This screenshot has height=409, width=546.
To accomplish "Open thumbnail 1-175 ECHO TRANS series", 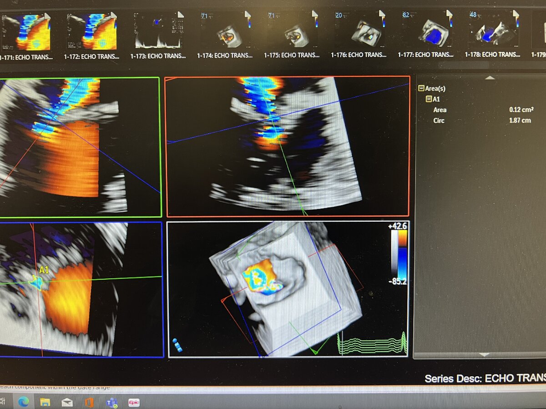I will point(292,32).
